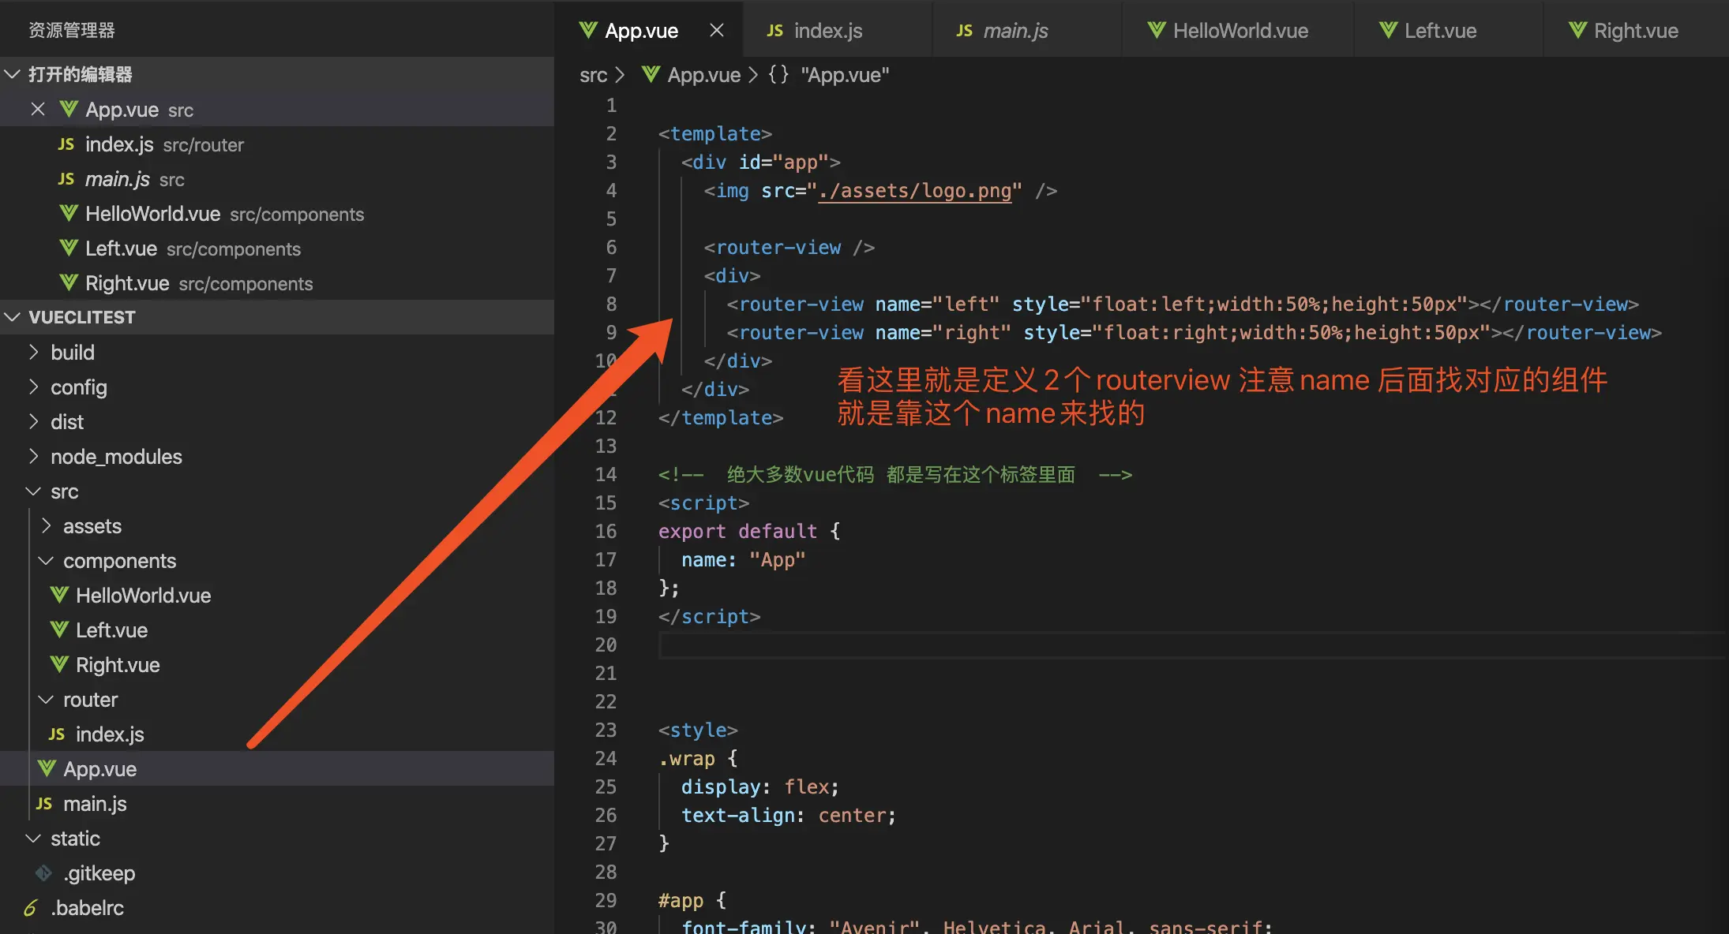Collapse the open editors section
Screen dimensions: 1729x934
[x=13, y=74]
